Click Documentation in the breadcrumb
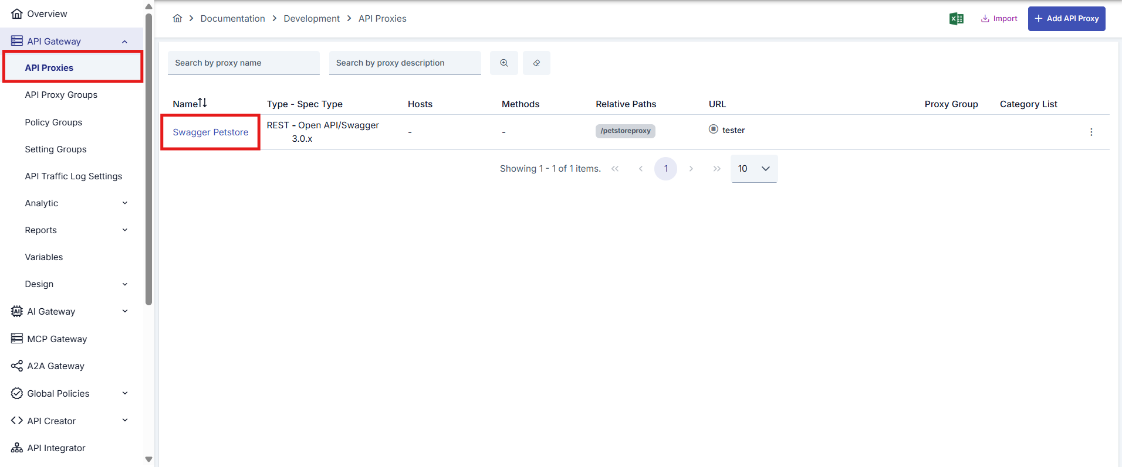1122x467 pixels. (232, 19)
